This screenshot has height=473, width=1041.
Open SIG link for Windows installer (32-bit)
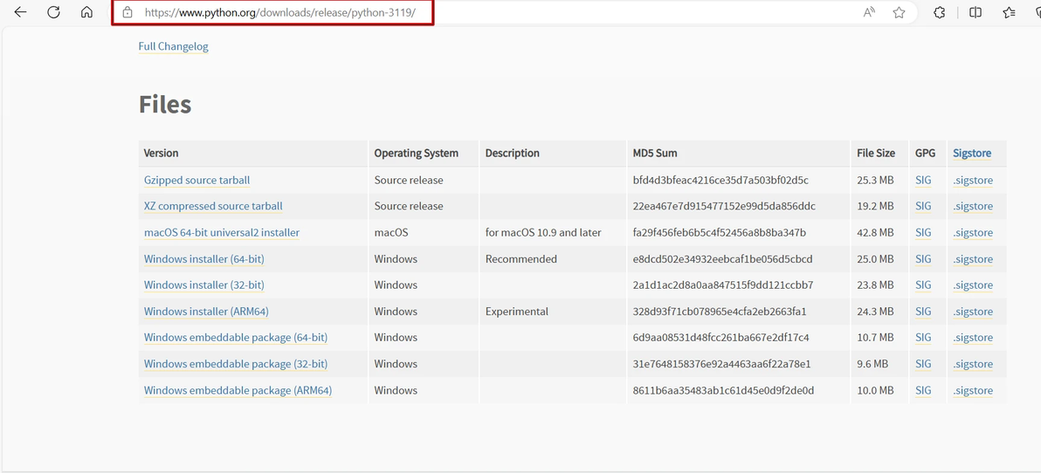[x=923, y=284]
